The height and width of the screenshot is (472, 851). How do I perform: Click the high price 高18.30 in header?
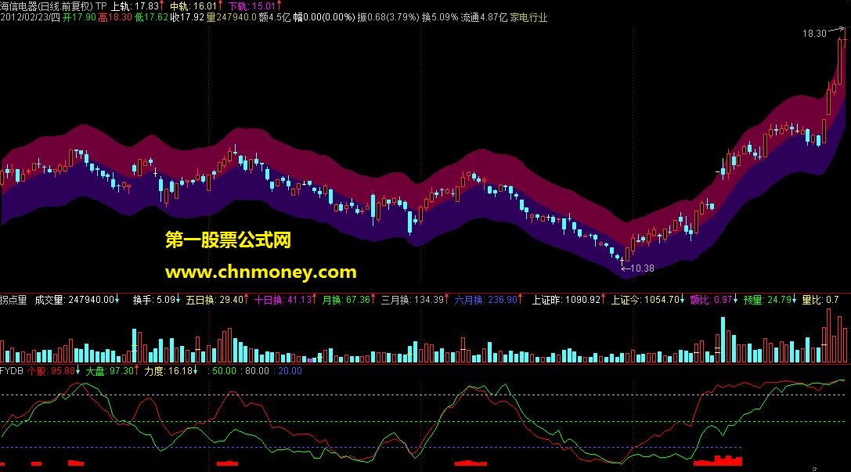click(115, 17)
